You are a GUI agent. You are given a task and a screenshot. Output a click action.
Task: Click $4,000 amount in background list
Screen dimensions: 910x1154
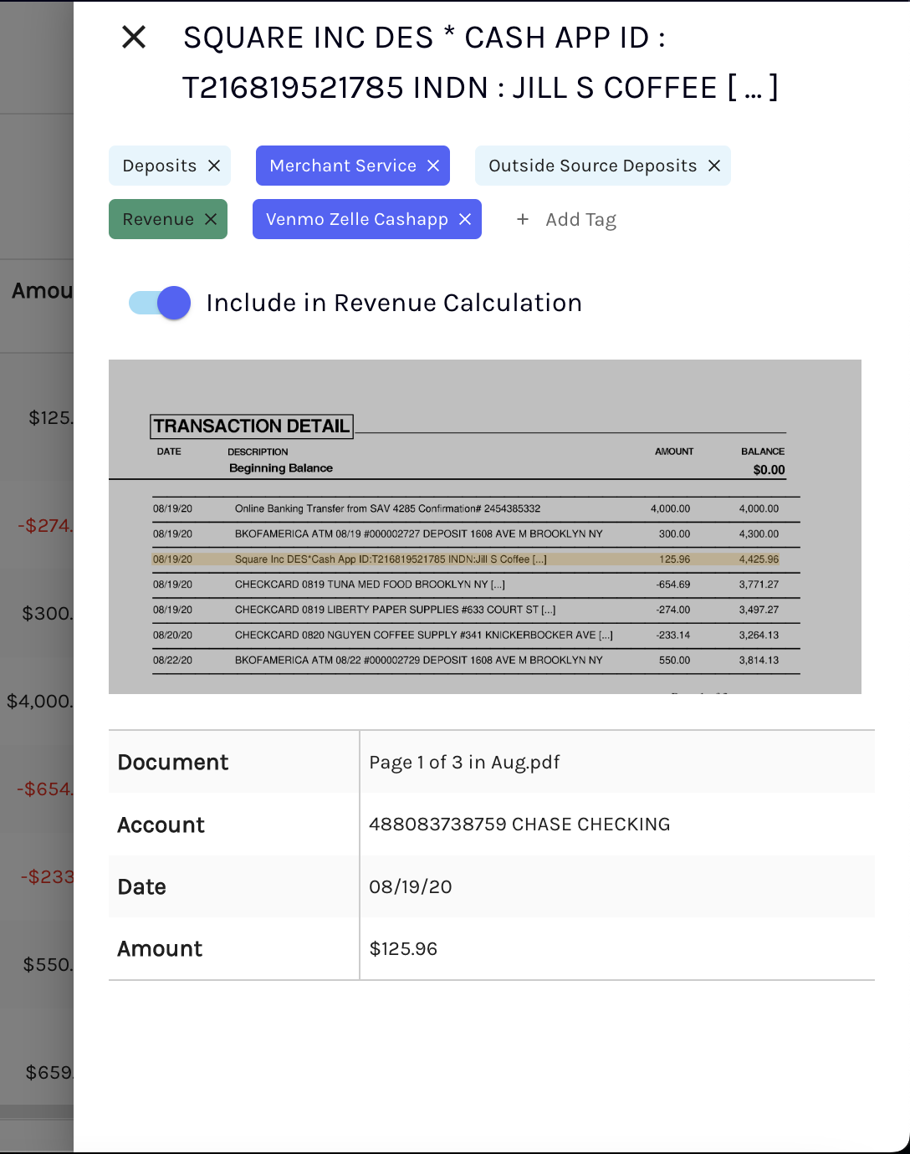click(x=40, y=701)
